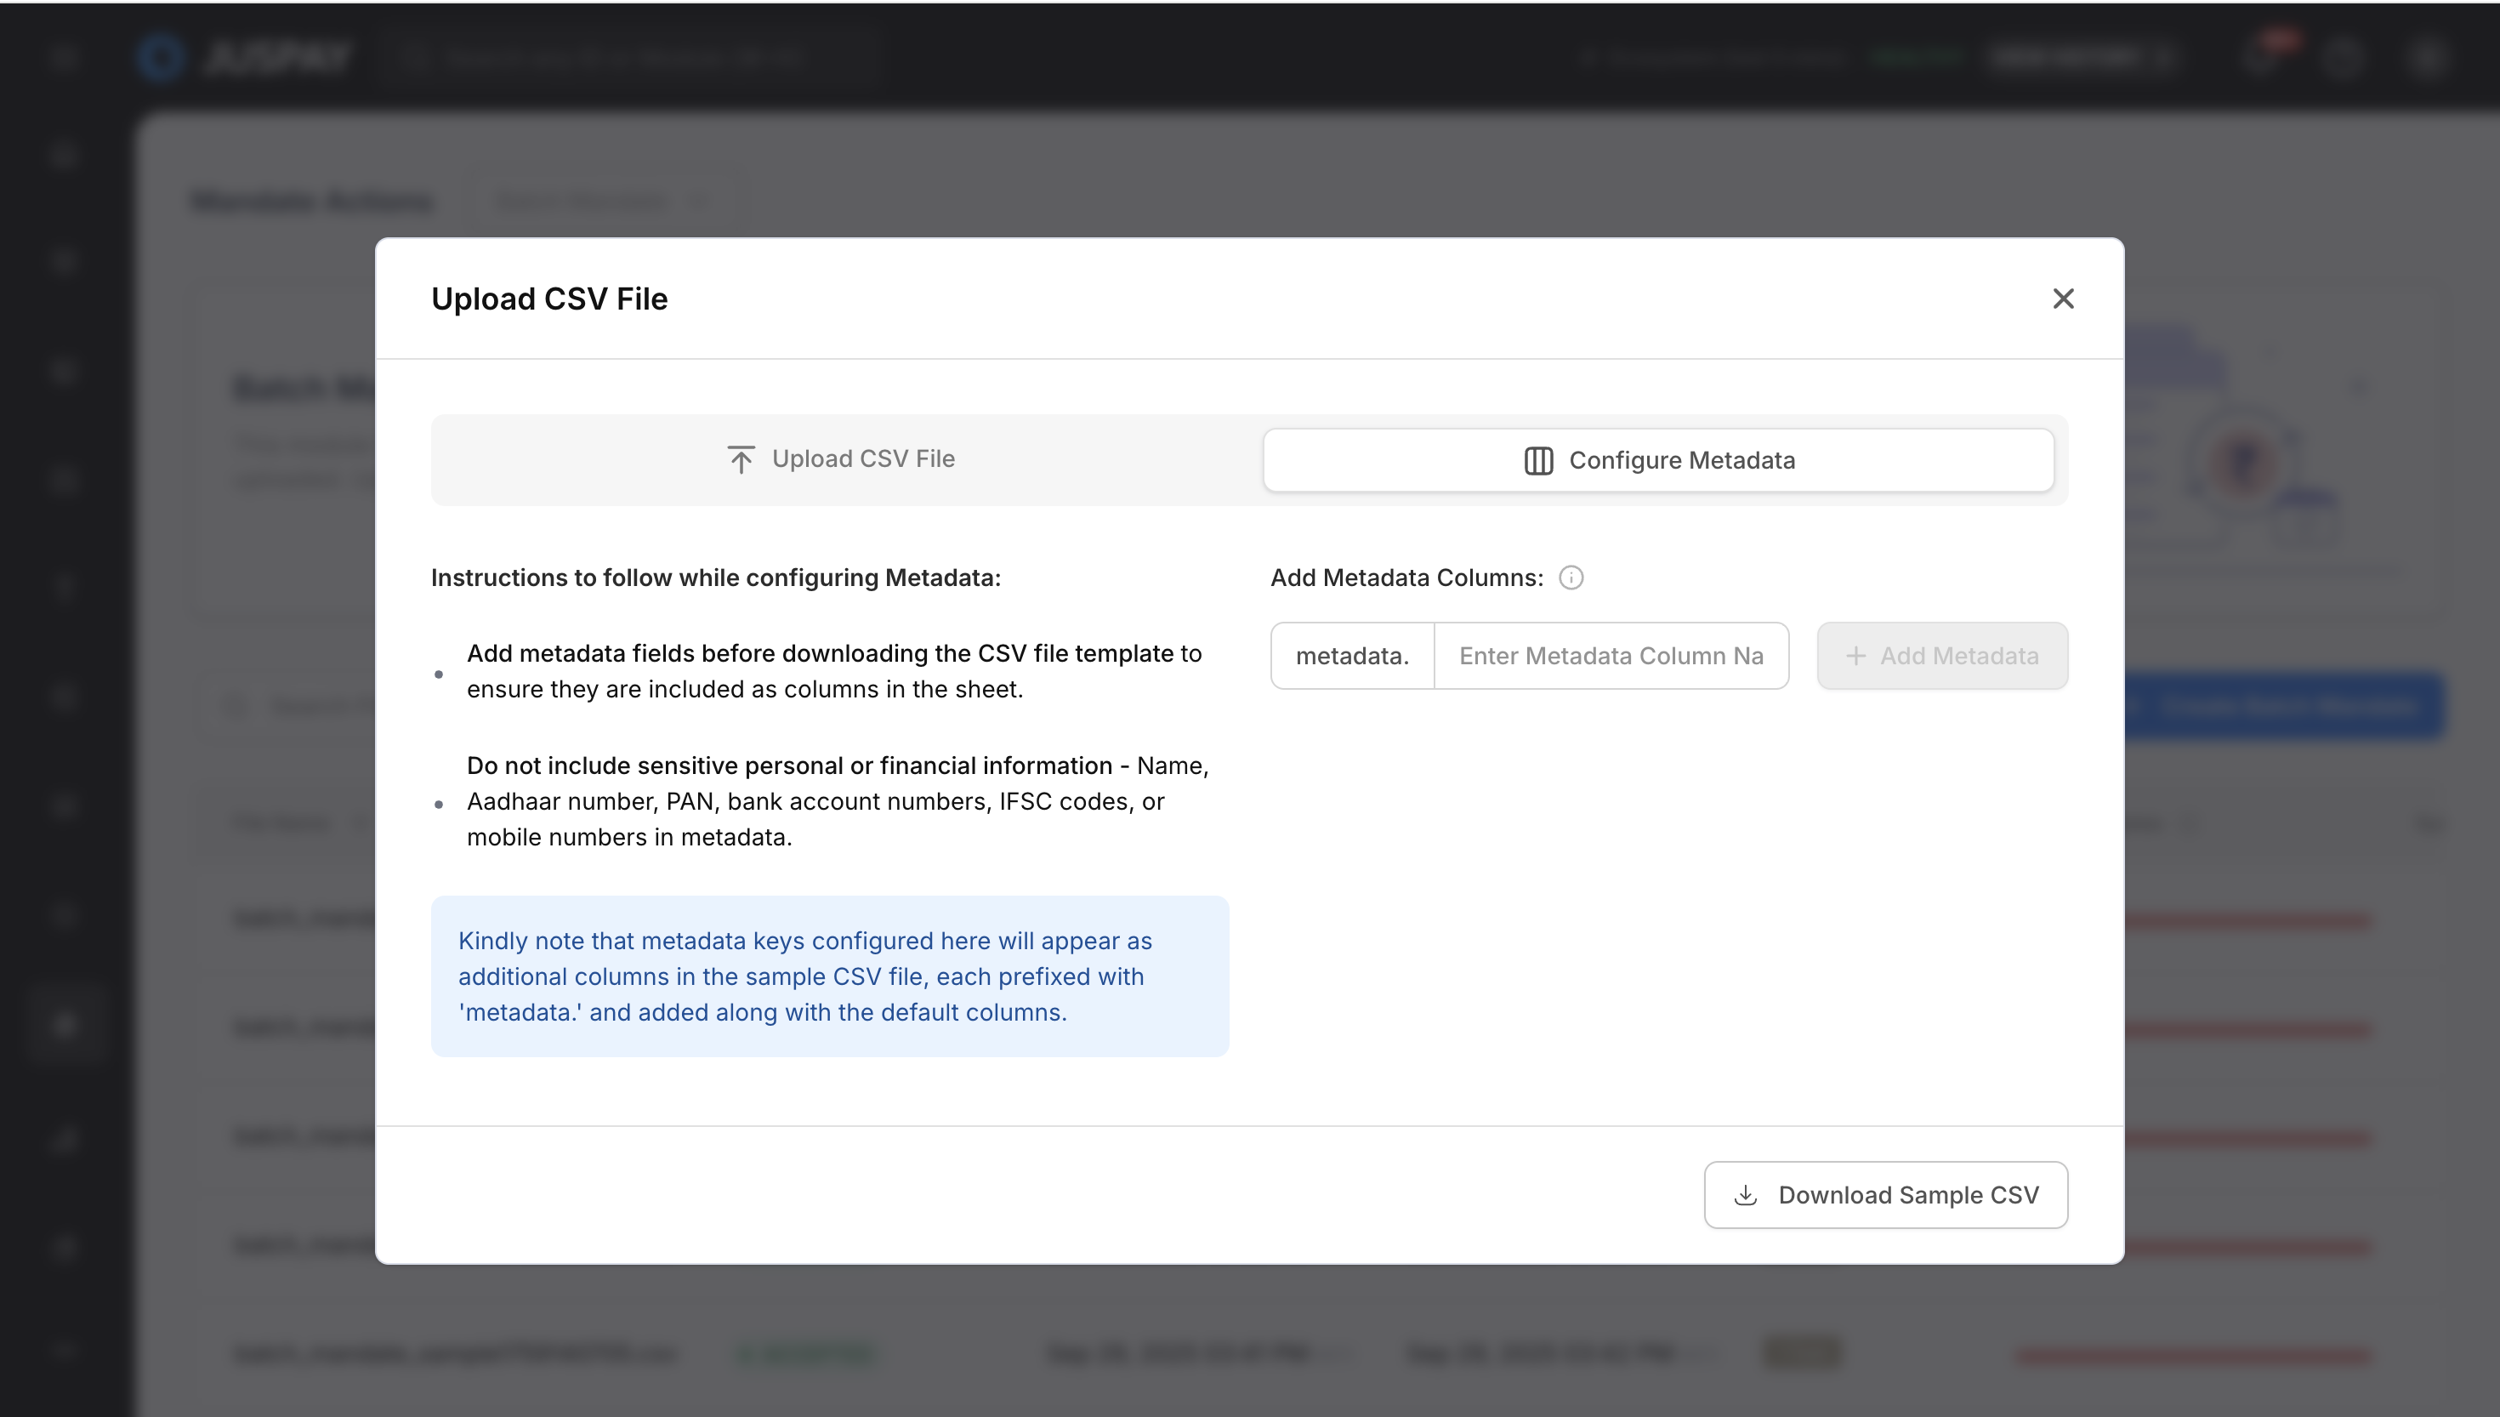This screenshot has height=1417, width=2500.
Task: Click the info icon next to Add Metadata Columns
Action: [x=1571, y=578]
